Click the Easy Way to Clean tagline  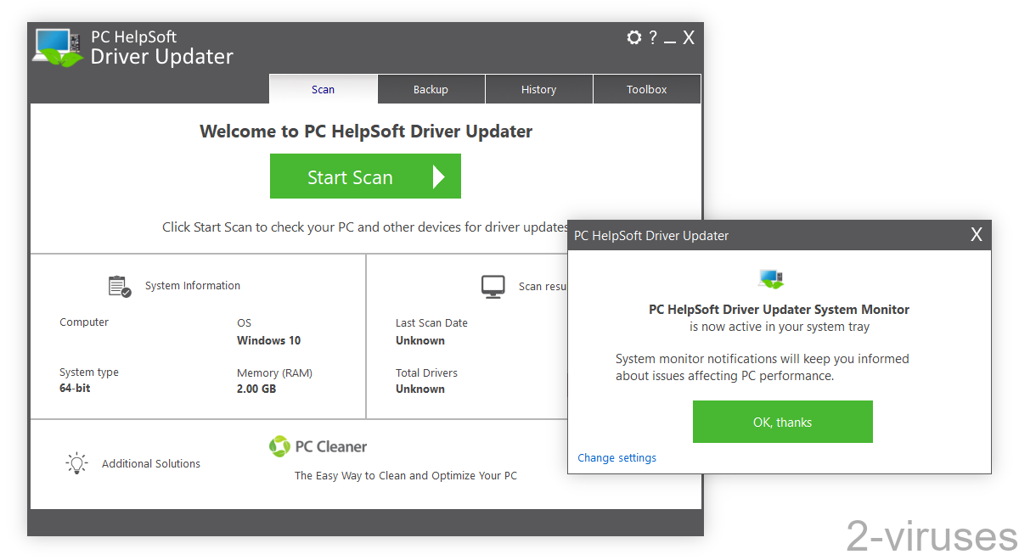tap(406, 476)
